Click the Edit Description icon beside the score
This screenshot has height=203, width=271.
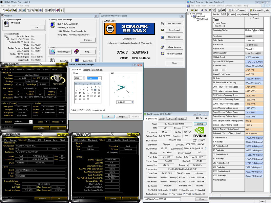point(162,23)
